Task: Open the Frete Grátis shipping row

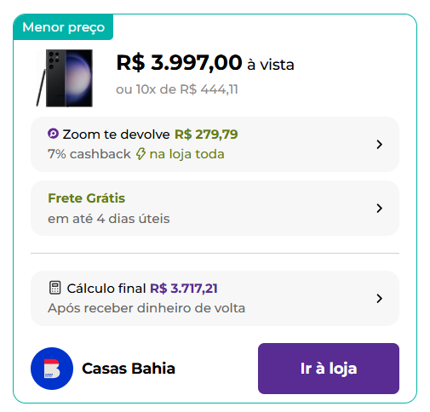Action: (215, 208)
